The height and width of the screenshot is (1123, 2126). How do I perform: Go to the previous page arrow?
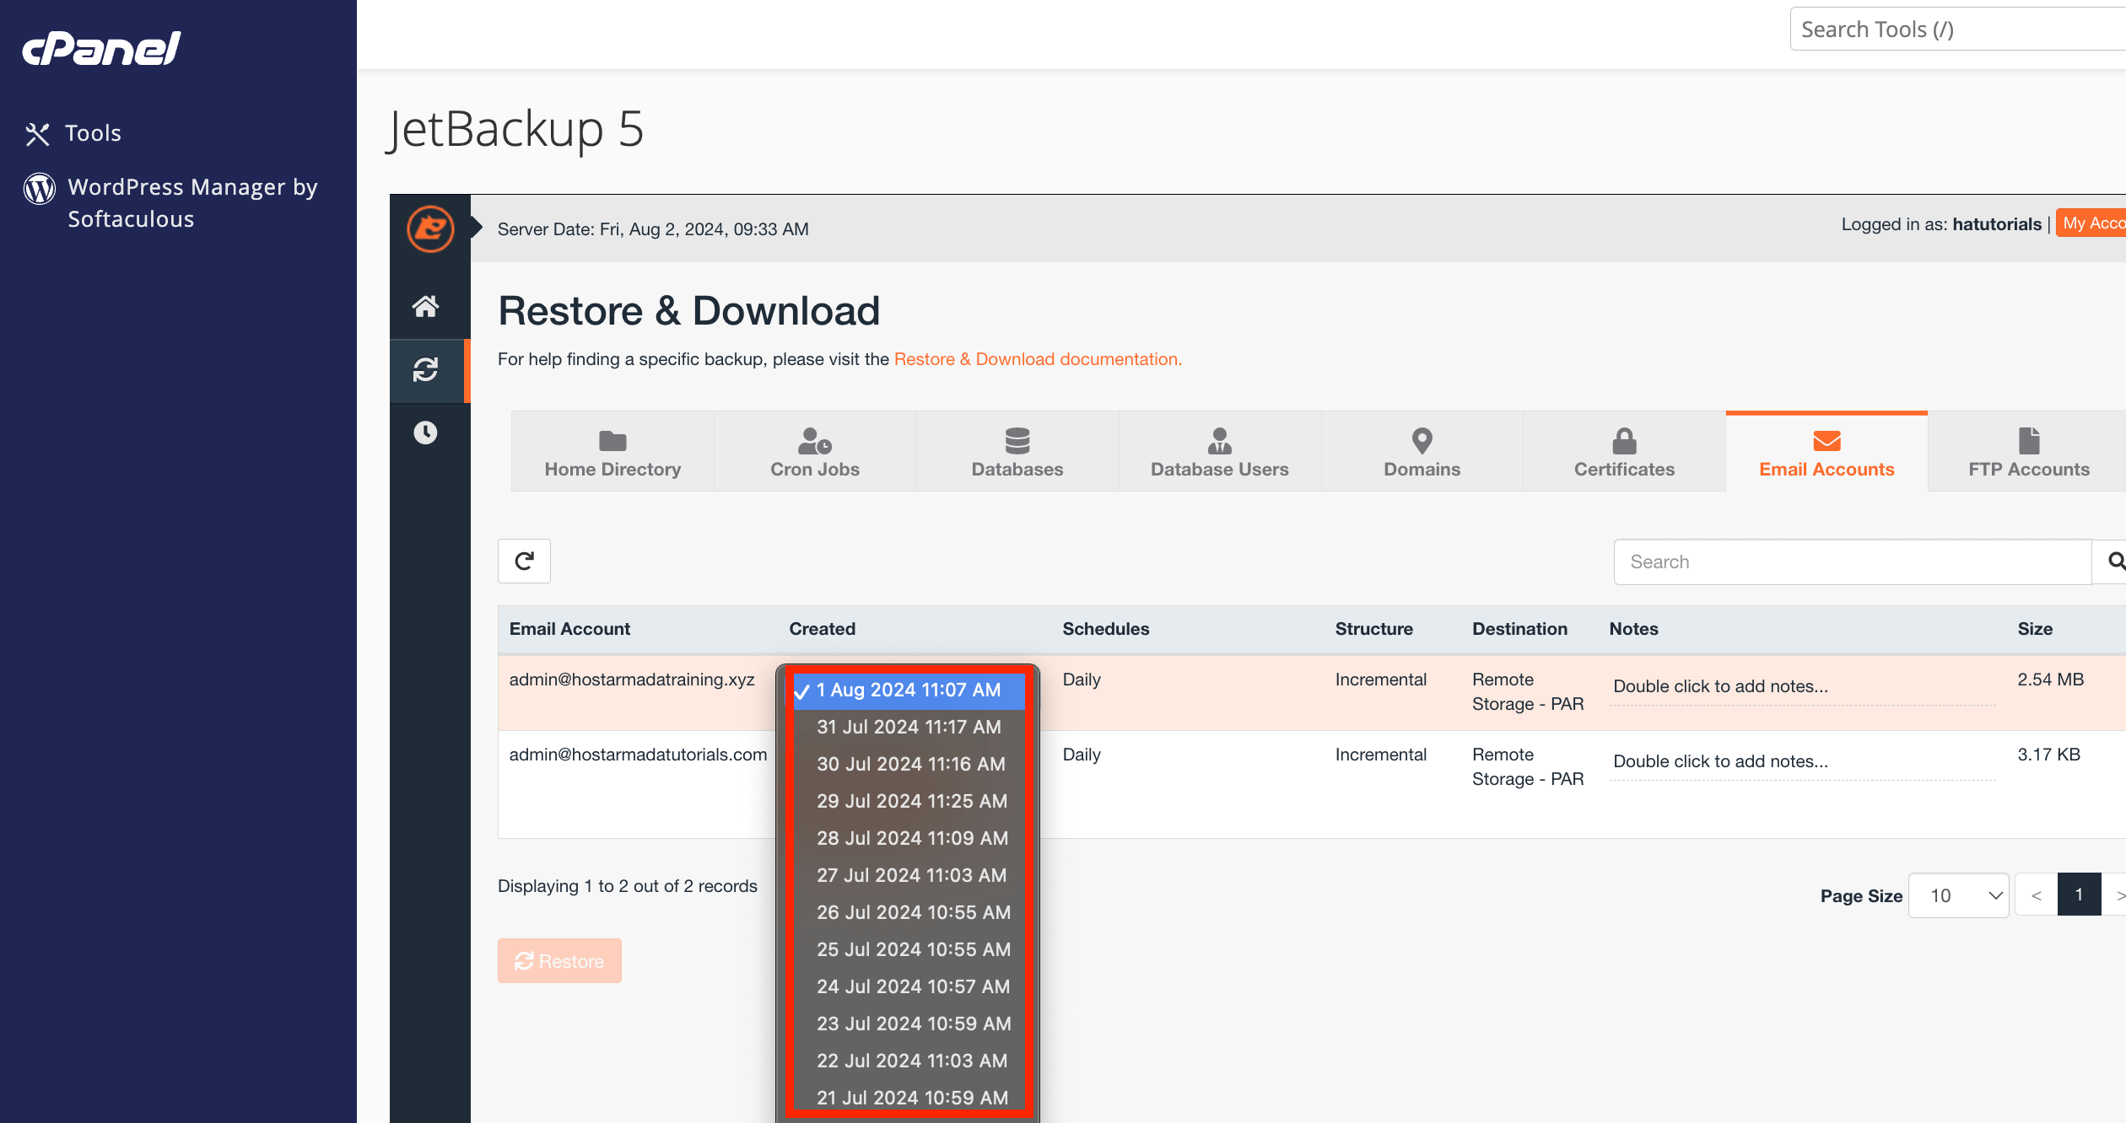[2037, 895]
